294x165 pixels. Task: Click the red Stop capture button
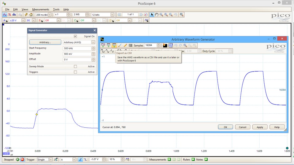[22, 159]
